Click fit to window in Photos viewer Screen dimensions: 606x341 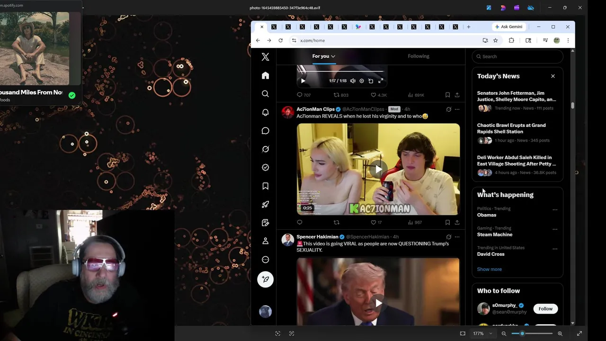pos(463,333)
